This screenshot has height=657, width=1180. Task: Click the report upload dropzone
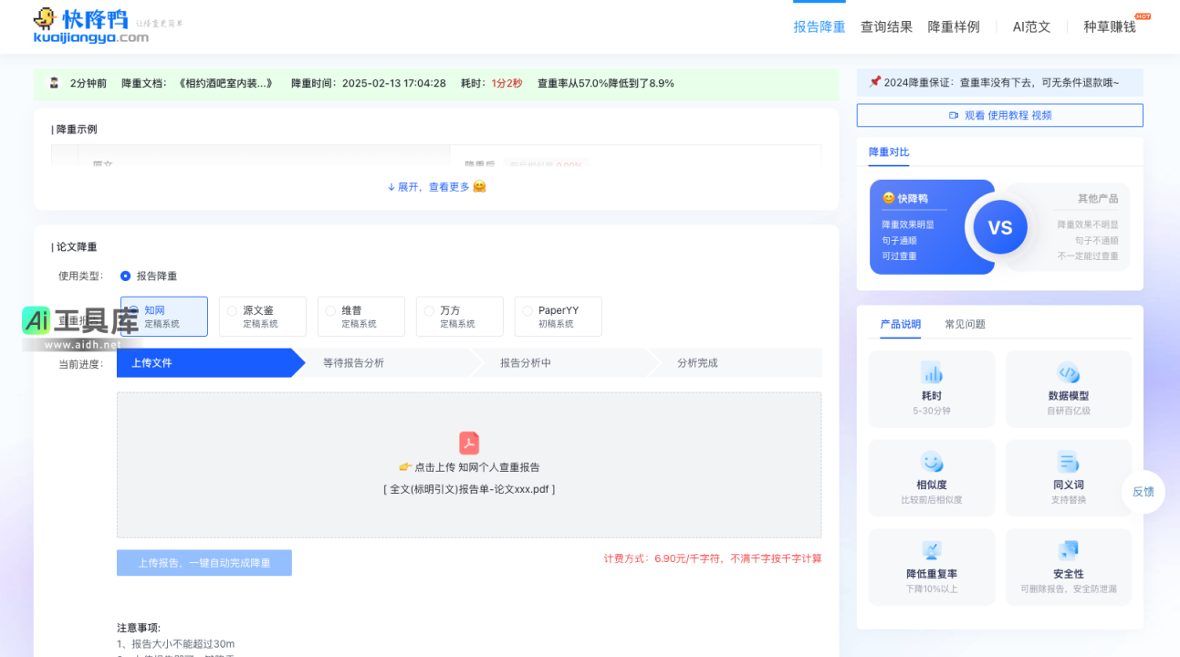click(469, 465)
